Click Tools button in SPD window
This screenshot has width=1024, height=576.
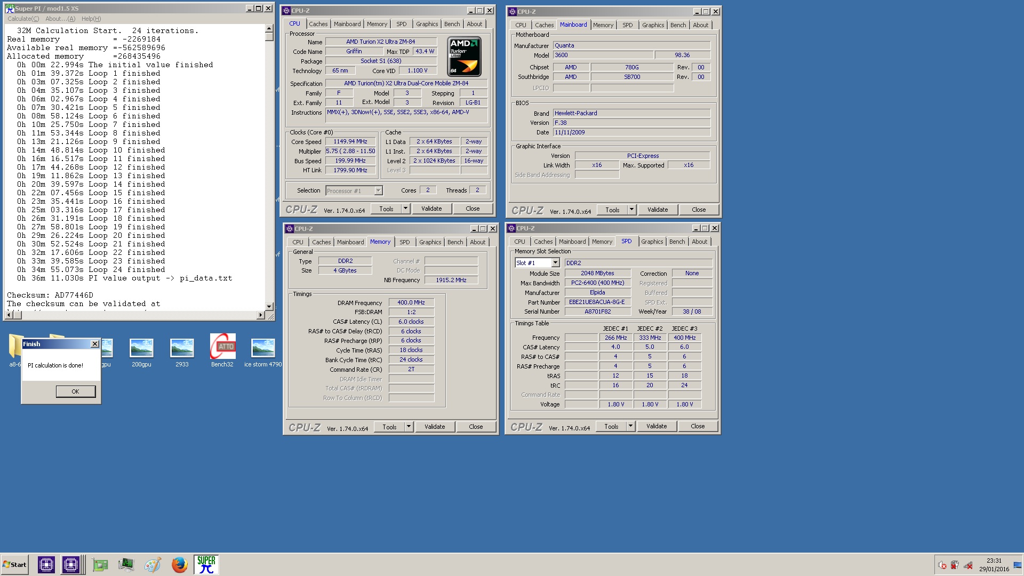(611, 426)
